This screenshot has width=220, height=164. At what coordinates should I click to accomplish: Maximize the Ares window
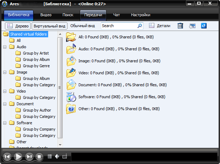199,4
